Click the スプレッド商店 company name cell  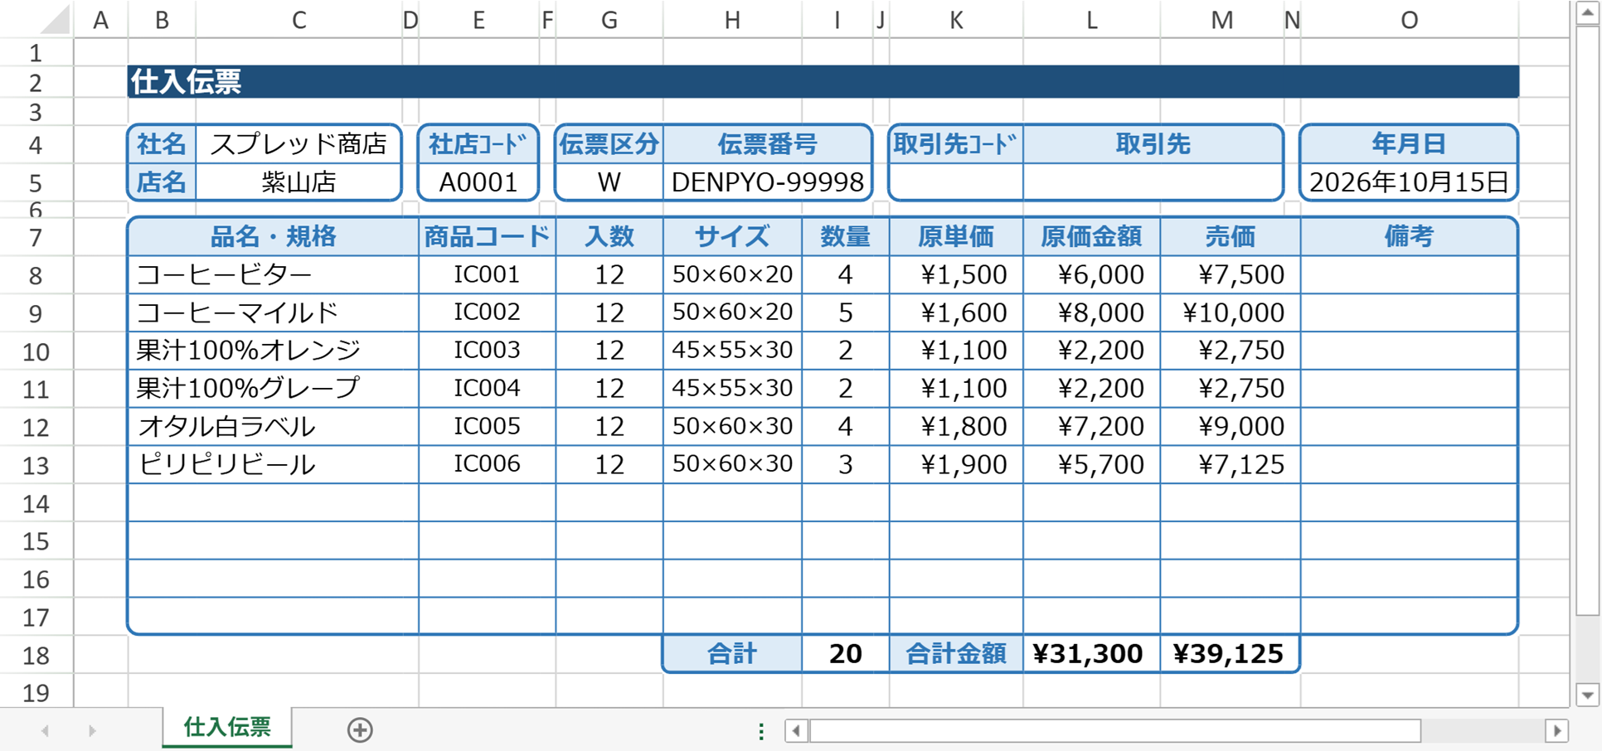point(299,144)
